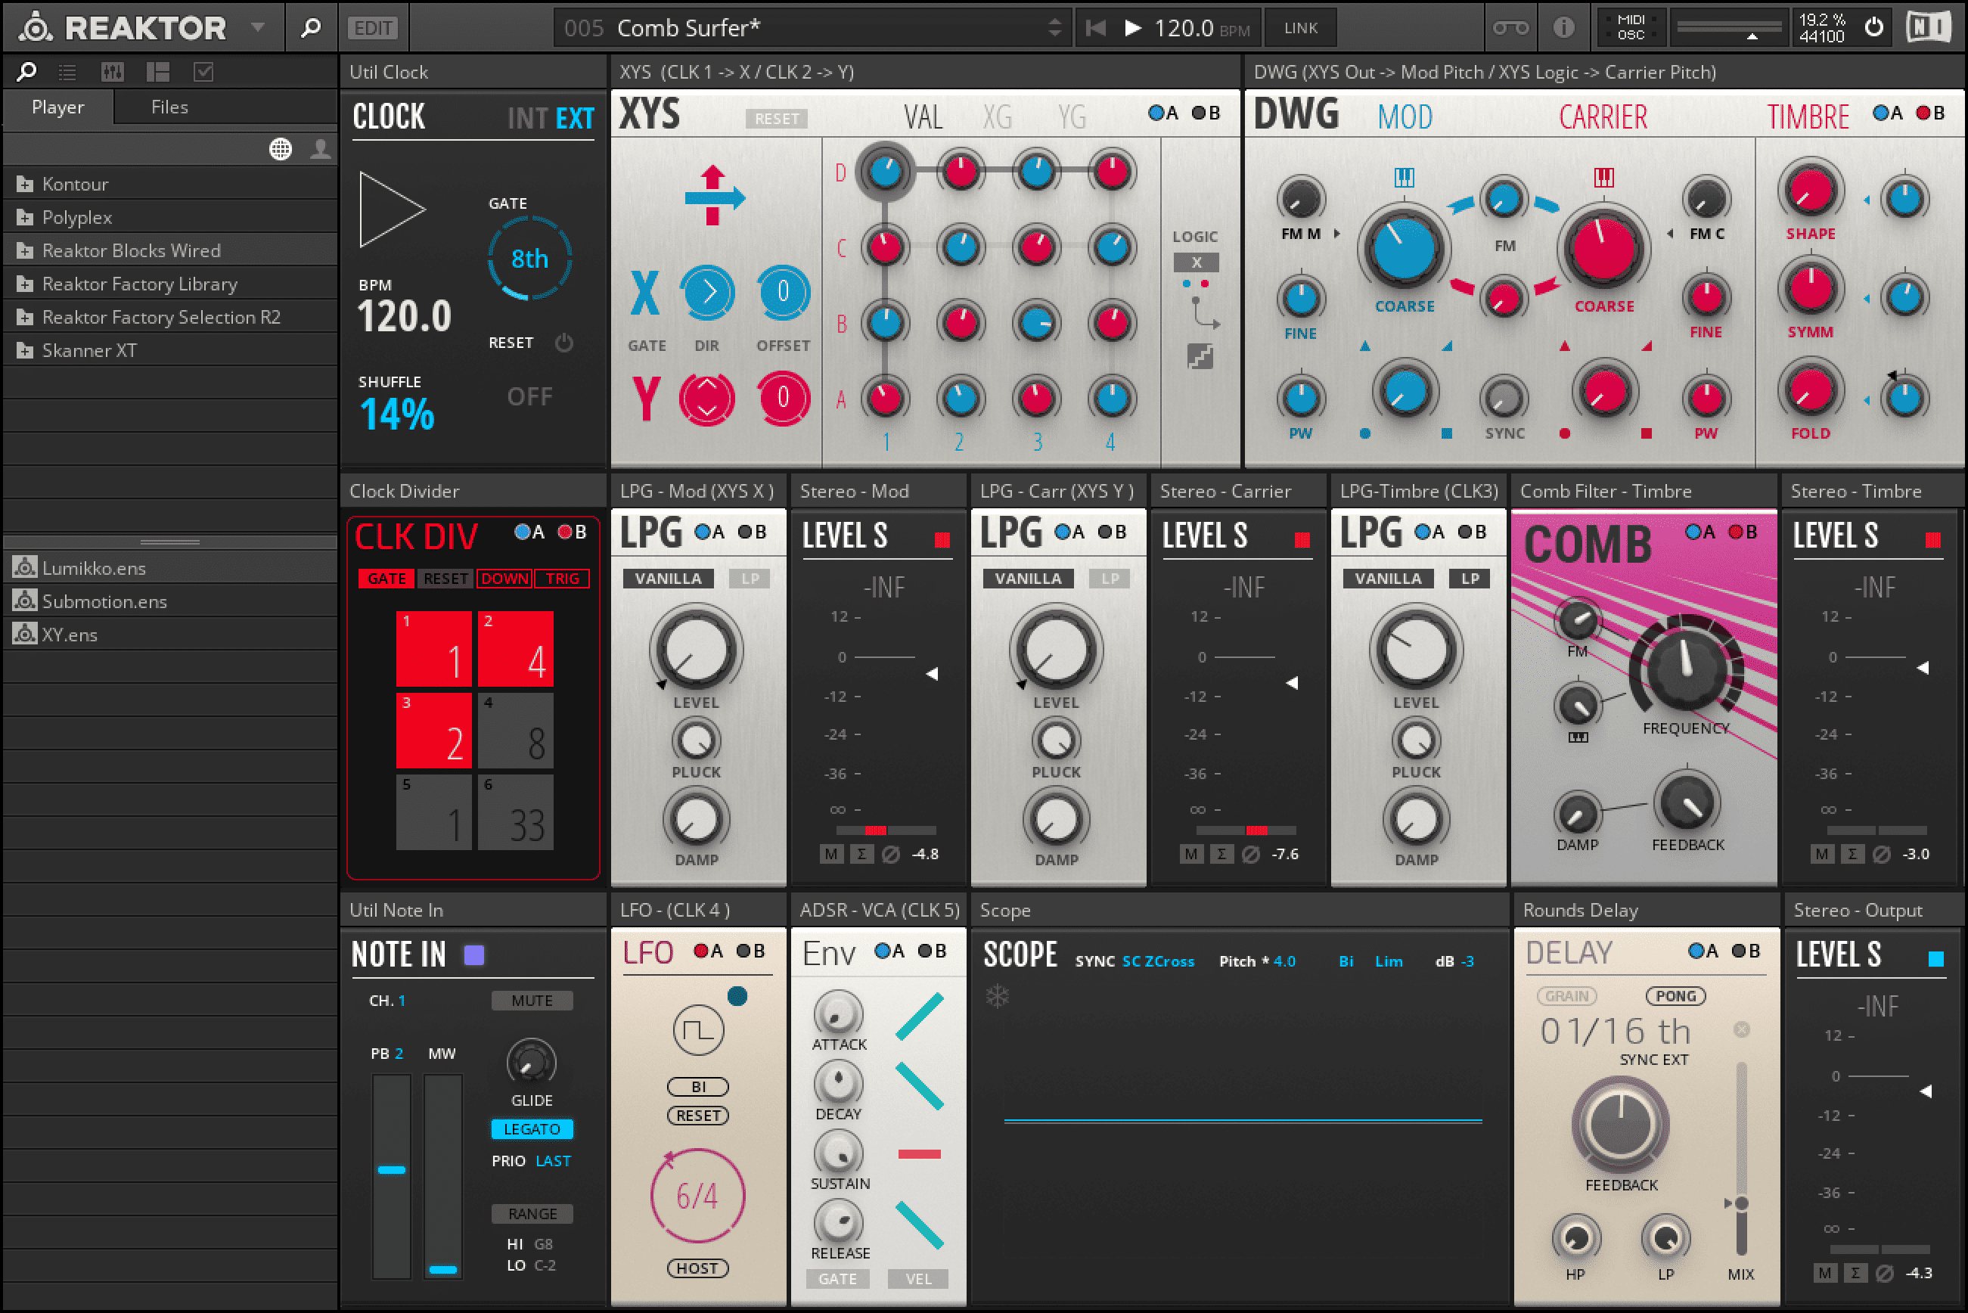Screen dimensions: 1968x1313
Task: Click the X DIR arrow knob
Action: coord(708,292)
